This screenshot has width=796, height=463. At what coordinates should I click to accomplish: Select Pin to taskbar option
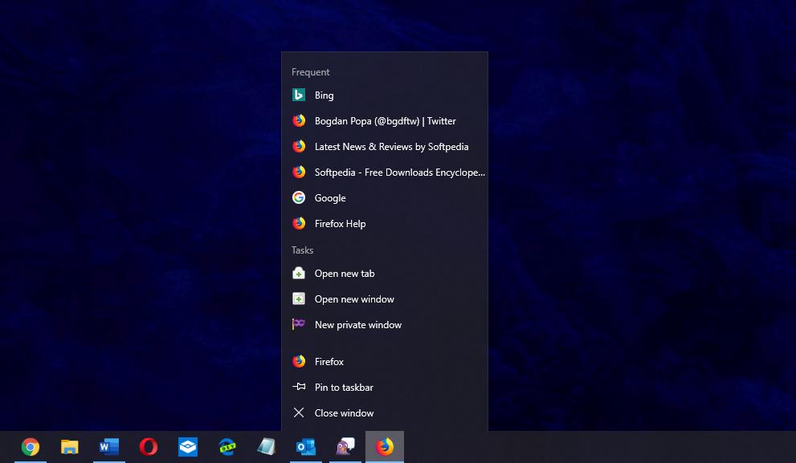(x=344, y=388)
